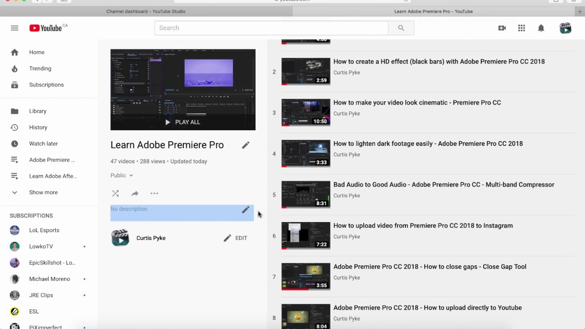Click the title 'Bad Audio to Good Audio'
The width and height of the screenshot is (585, 329).
click(444, 185)
